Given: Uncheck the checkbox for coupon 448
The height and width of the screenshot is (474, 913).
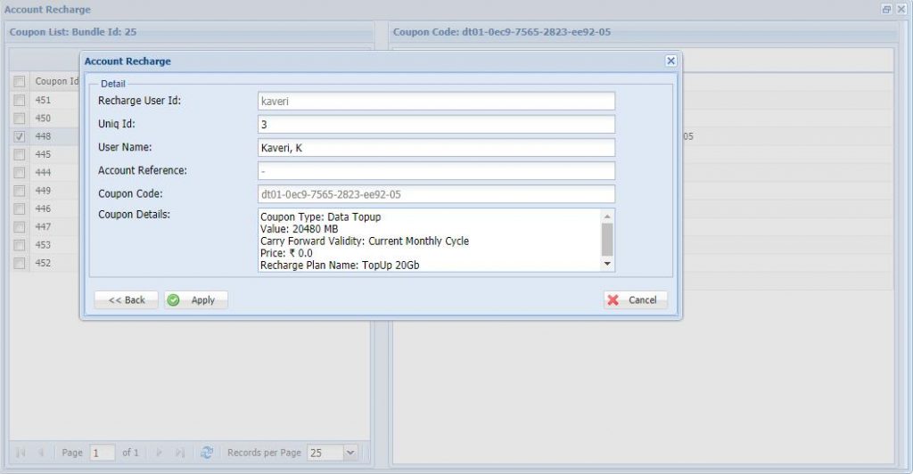Looking at the screenshot, I should tap(20, 136).
